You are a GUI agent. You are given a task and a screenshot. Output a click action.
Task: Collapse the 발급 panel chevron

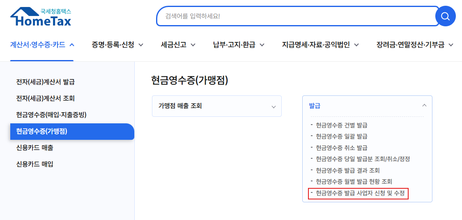(424, 105)
